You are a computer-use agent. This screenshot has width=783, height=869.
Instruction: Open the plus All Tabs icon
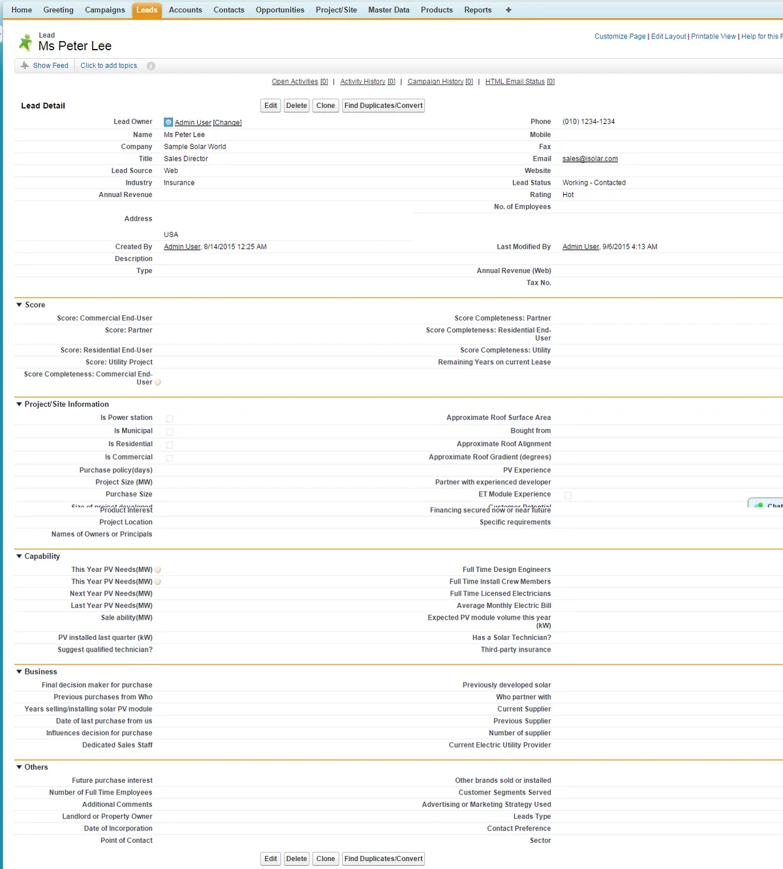(x=508, y=10)
